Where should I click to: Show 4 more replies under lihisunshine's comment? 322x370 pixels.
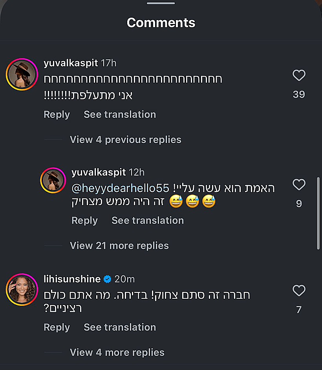(117, 352)
